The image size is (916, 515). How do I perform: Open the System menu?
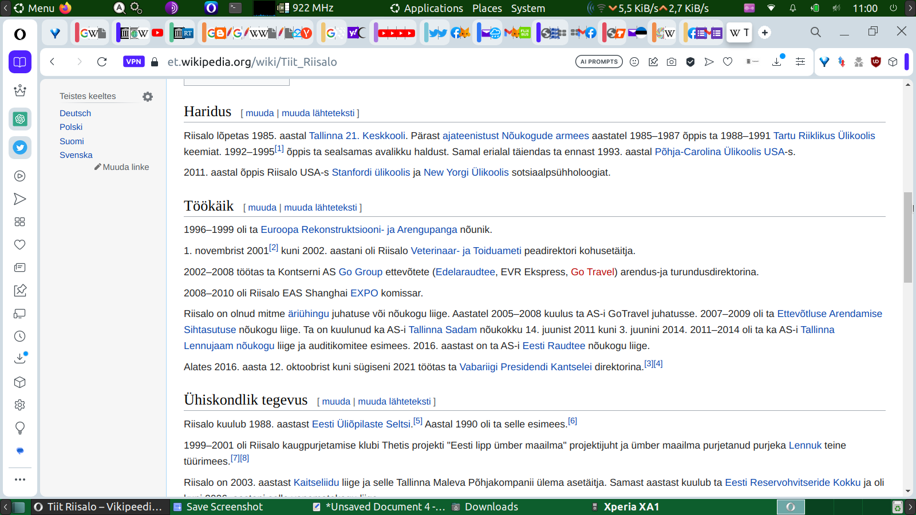[528, 8]
